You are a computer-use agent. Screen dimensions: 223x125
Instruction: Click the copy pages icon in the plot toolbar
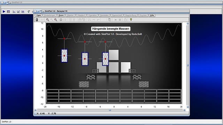coord(109,20)
